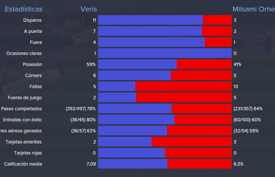Click Milsami average rating 6.55
The width and height of the screenshot is (275, 177).
coord(238,164)
